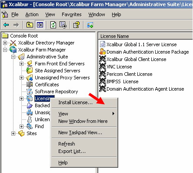This screenshot has width=193, height=173.
Task: Select Site Assigned Servers tree item text
Action: tap(57, 71)
